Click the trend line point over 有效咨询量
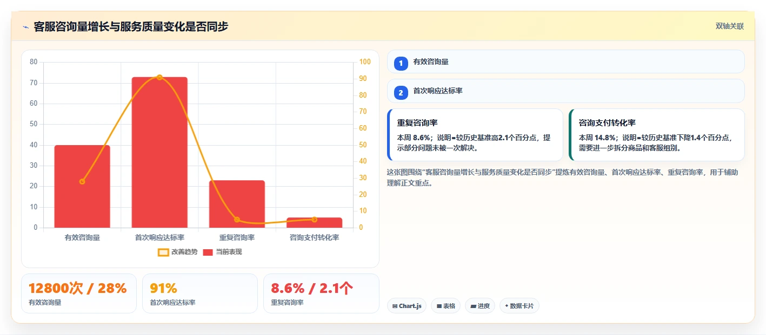The width and height of the screenshot is (766, 335). (x=82, y=181)
